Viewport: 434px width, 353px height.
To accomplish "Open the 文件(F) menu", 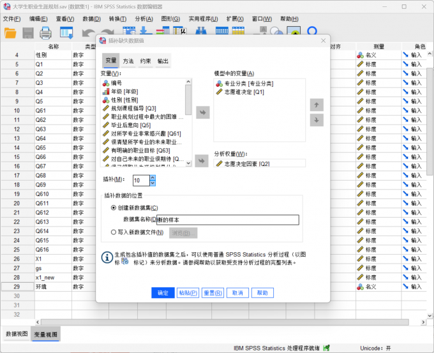I will coord(11,19).
